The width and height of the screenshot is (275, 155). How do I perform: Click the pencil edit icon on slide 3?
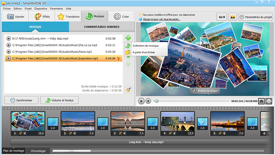click(120, 133)
